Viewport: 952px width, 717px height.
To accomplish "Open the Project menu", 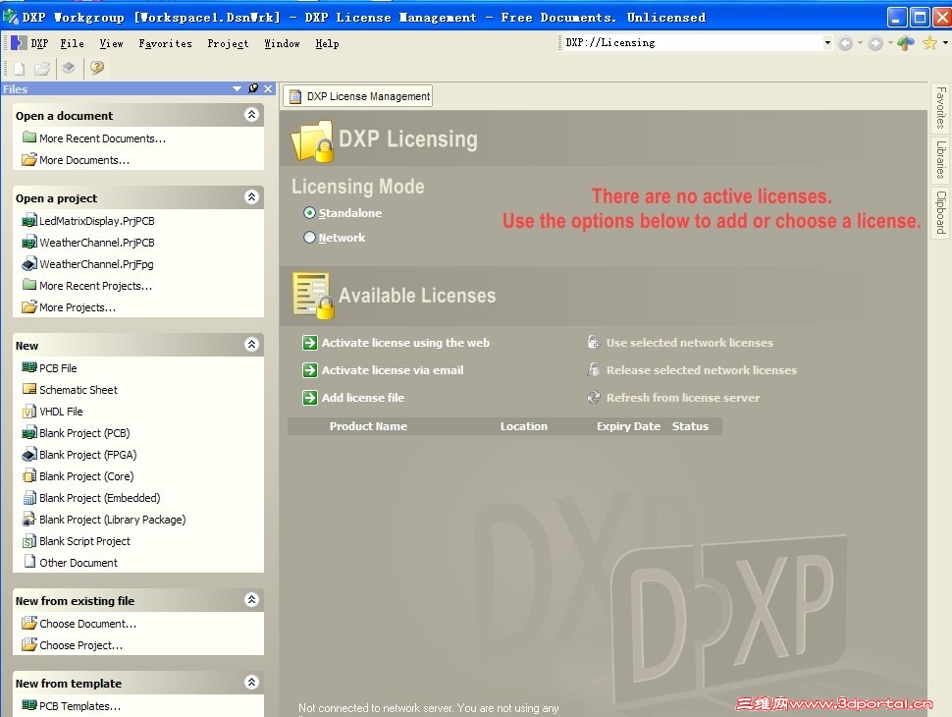I will coord(228,43).
